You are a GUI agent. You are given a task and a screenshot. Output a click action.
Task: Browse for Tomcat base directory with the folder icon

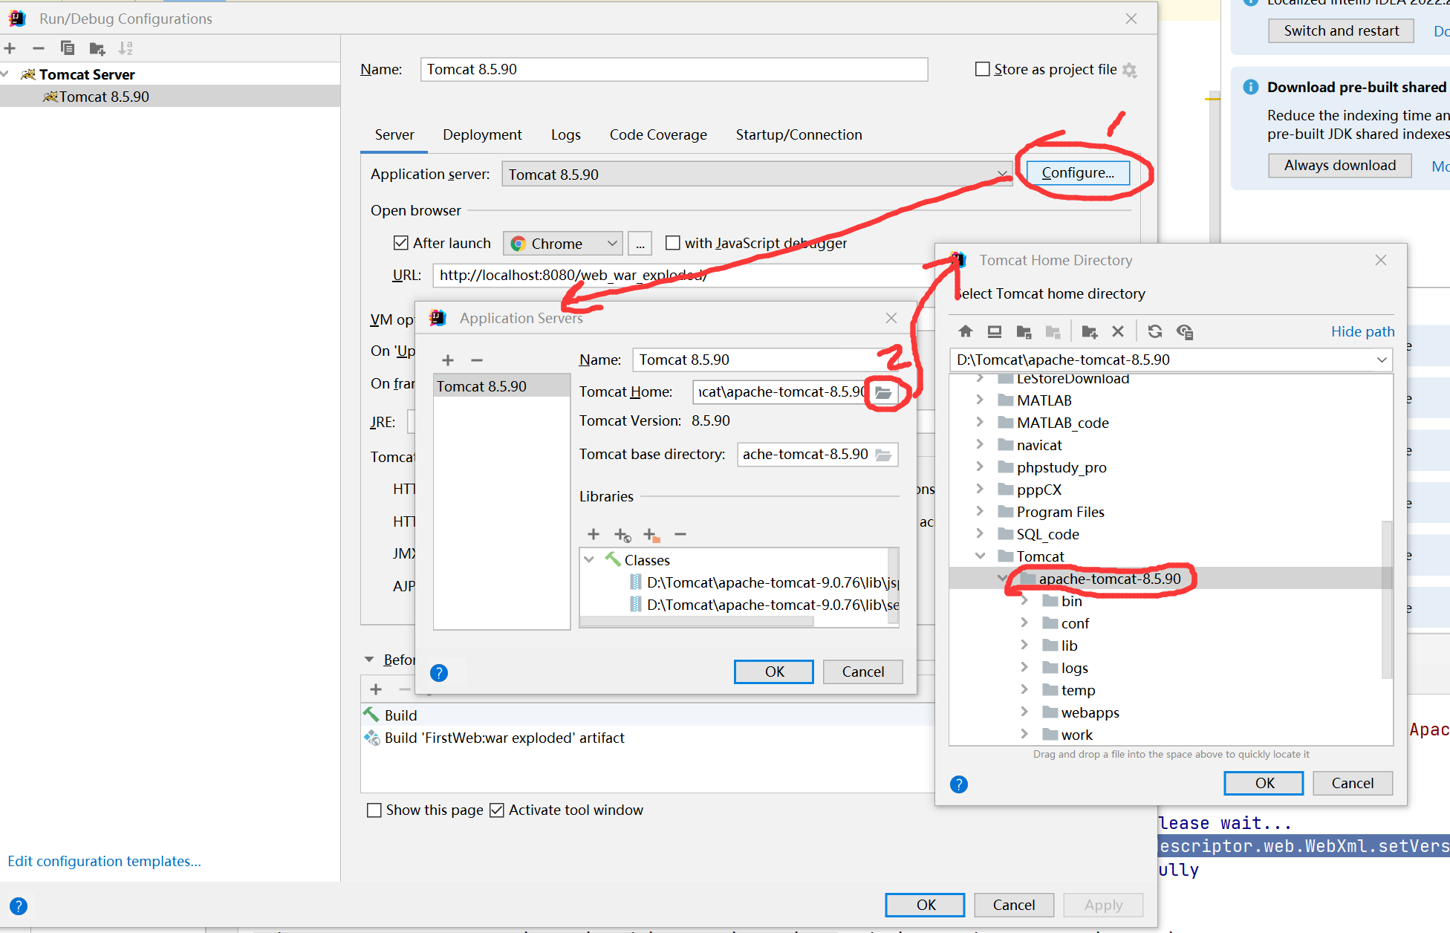coord(883,455)
